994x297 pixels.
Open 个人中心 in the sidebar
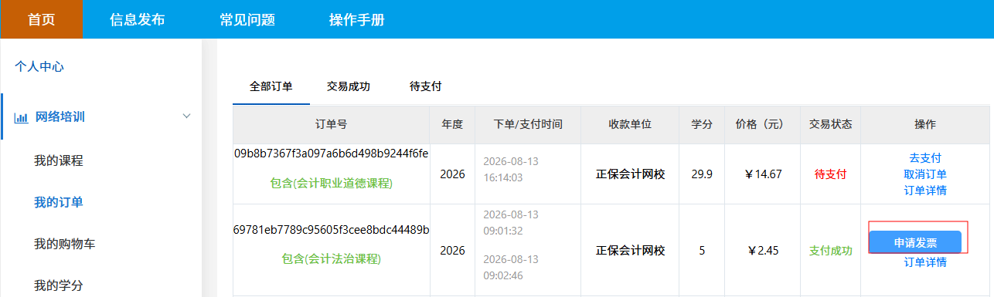click(x=39, y=67)
